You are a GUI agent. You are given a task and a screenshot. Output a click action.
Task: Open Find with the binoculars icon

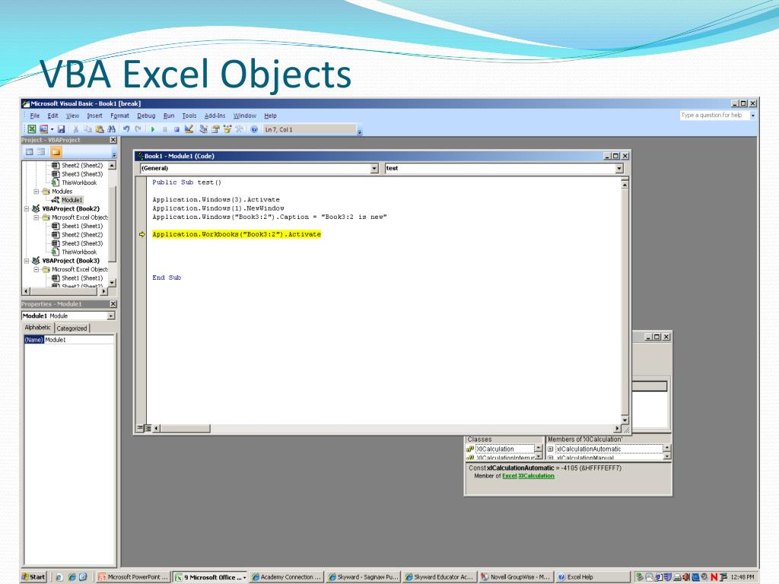(111, 129)
